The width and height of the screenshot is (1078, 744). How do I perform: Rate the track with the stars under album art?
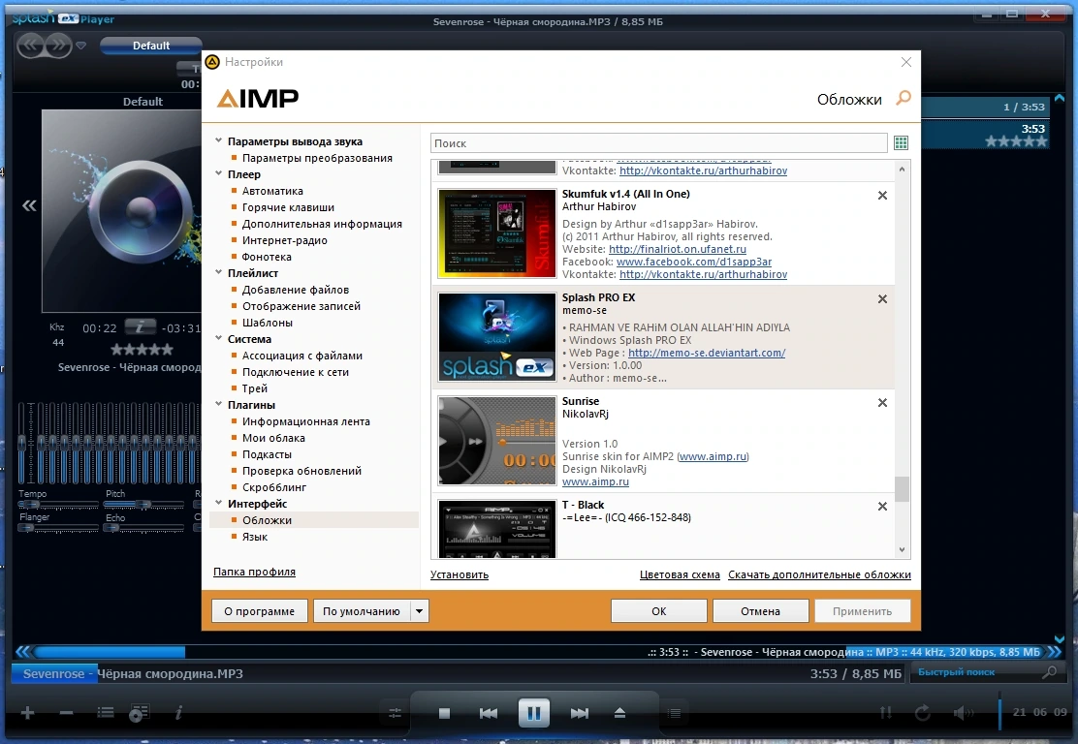[142, 350]
